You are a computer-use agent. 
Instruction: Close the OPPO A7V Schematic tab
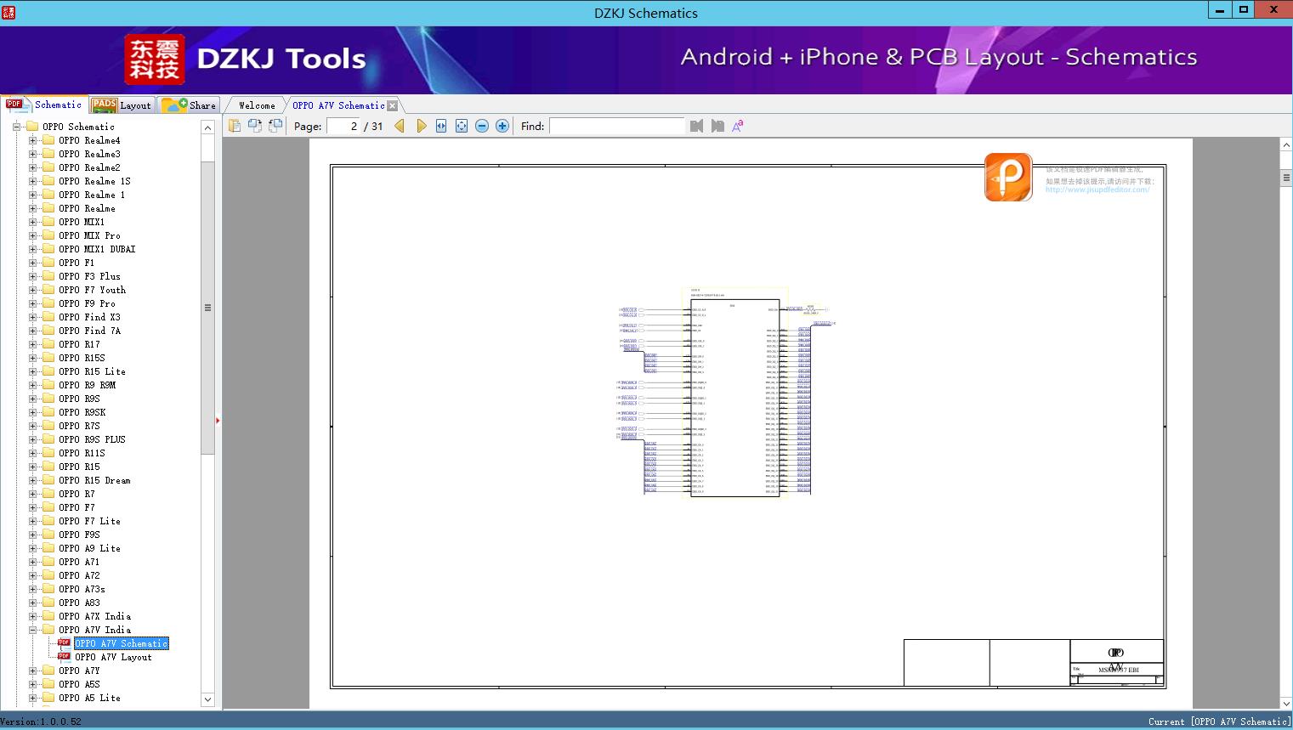[392, 105]
